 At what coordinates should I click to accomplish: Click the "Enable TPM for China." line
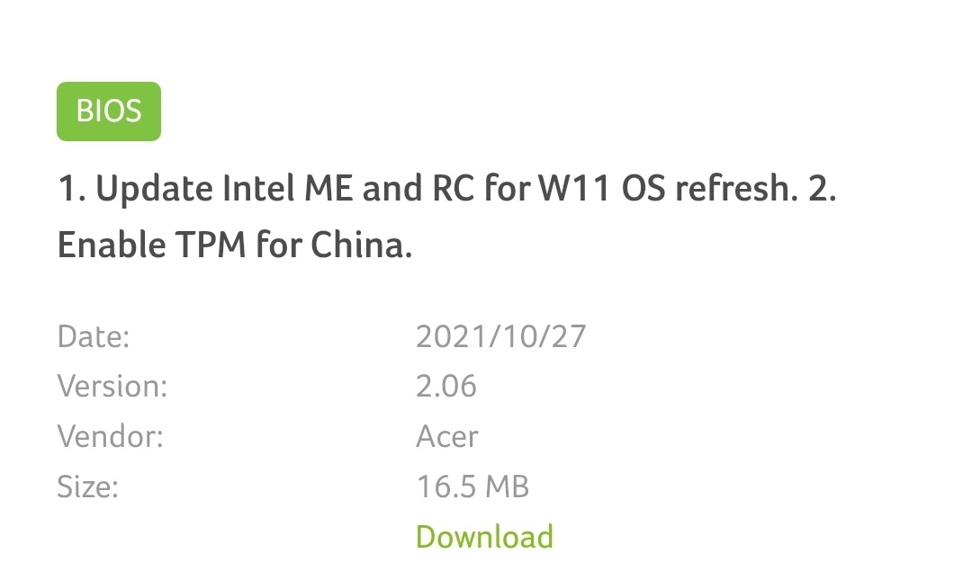point(235,245)
